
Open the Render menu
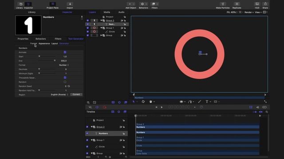[x=249, y=12]
